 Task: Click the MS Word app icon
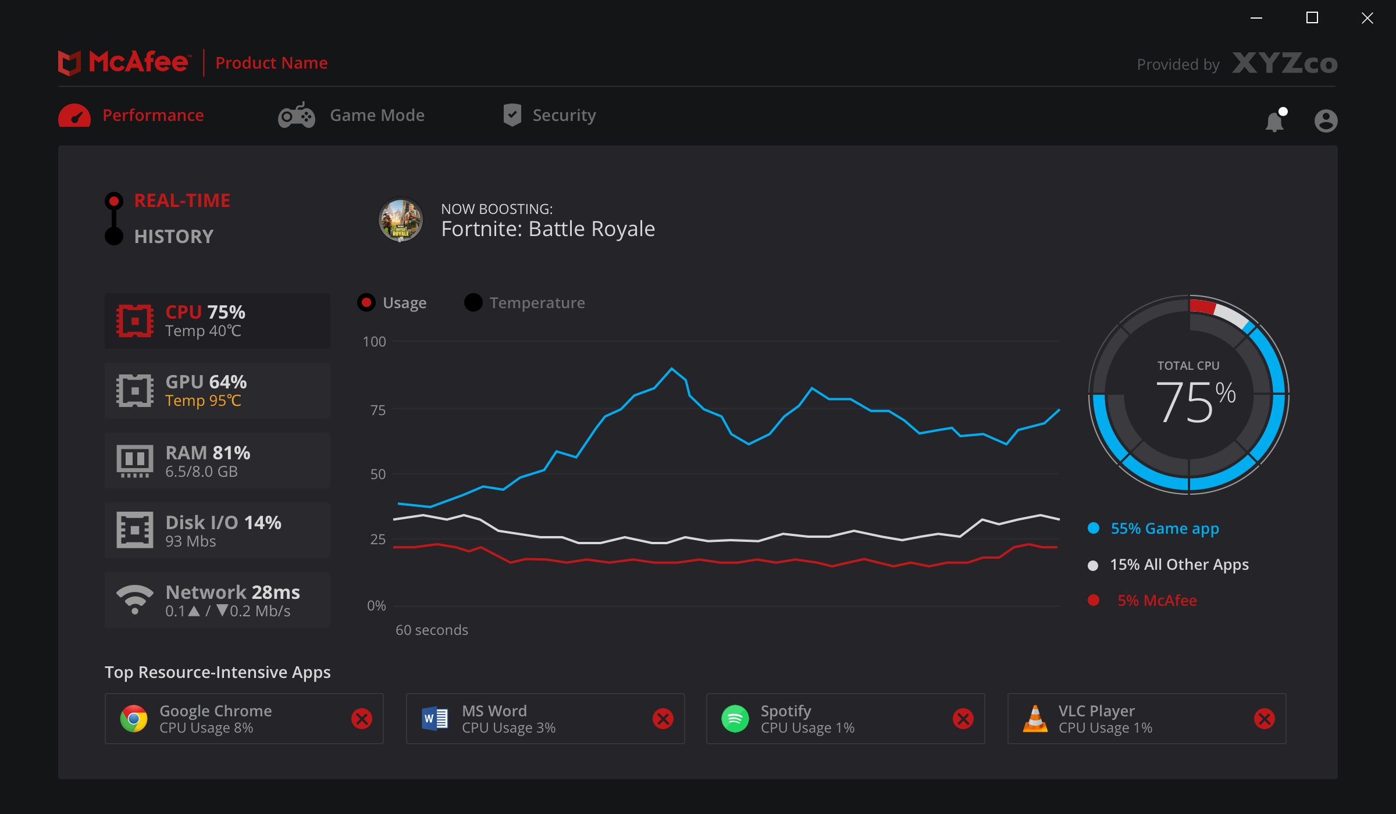435,719
